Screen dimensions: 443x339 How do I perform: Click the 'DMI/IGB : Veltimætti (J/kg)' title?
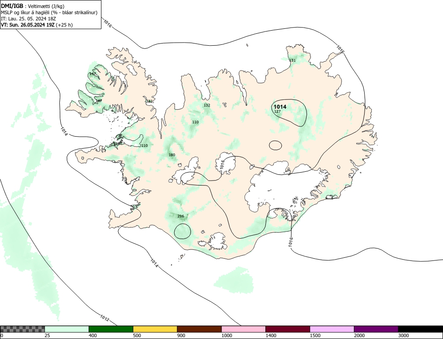point(33,6)
